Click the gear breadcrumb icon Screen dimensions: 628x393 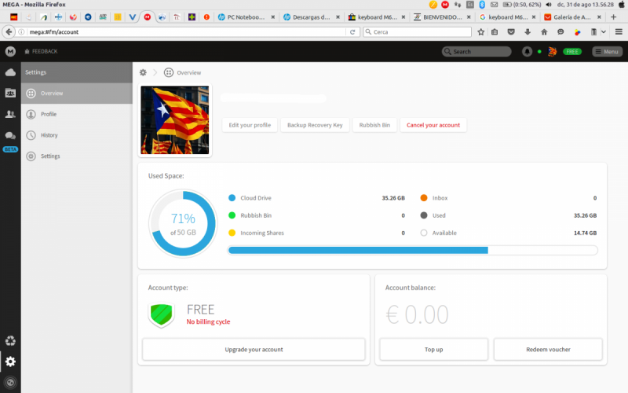(x=143, y=72)
